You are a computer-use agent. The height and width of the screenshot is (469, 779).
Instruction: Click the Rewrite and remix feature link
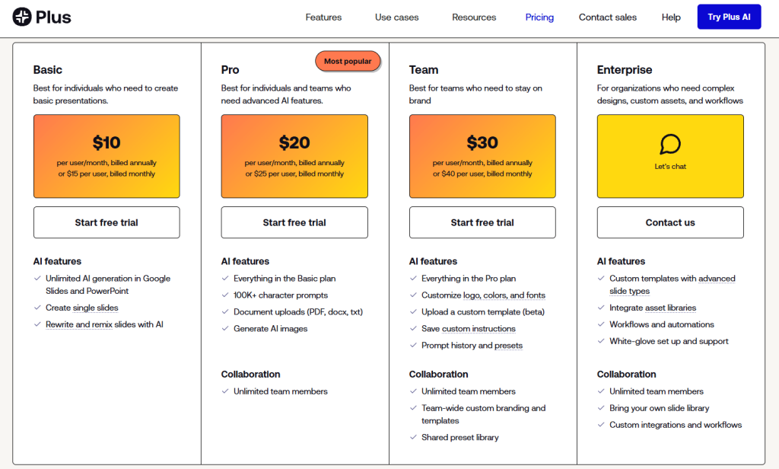pos(79,324)
